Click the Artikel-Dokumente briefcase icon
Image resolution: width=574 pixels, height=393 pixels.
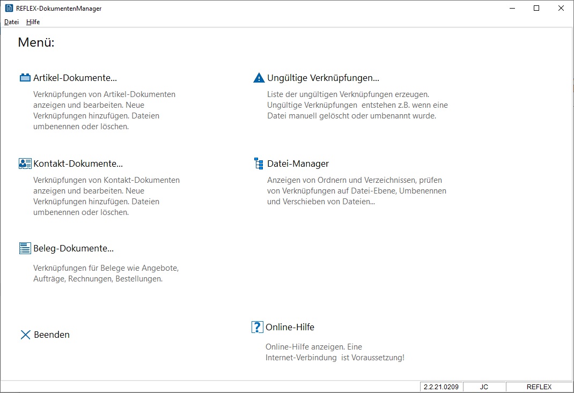pyautogui.click(x=25, y=78)
